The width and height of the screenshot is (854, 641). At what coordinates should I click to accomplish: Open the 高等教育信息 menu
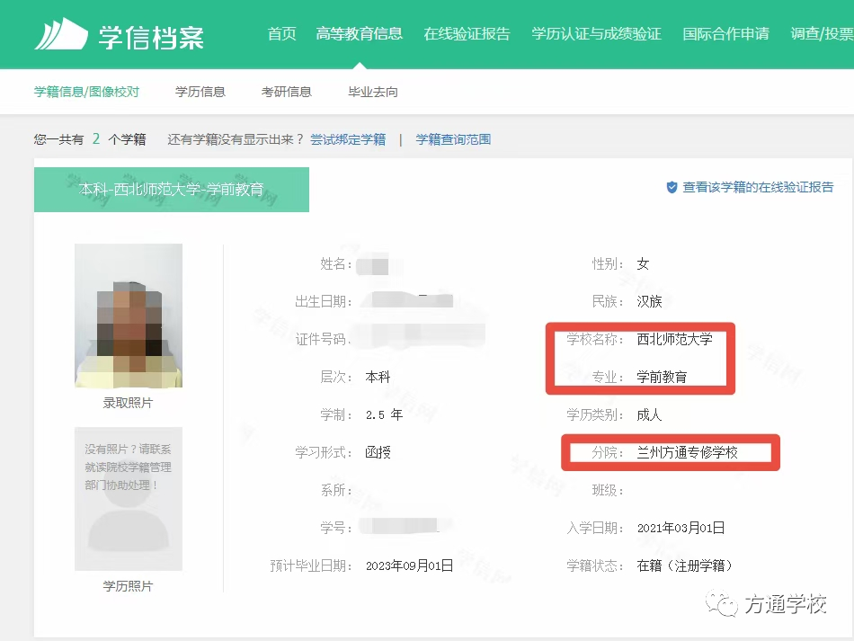click(359, 34)
